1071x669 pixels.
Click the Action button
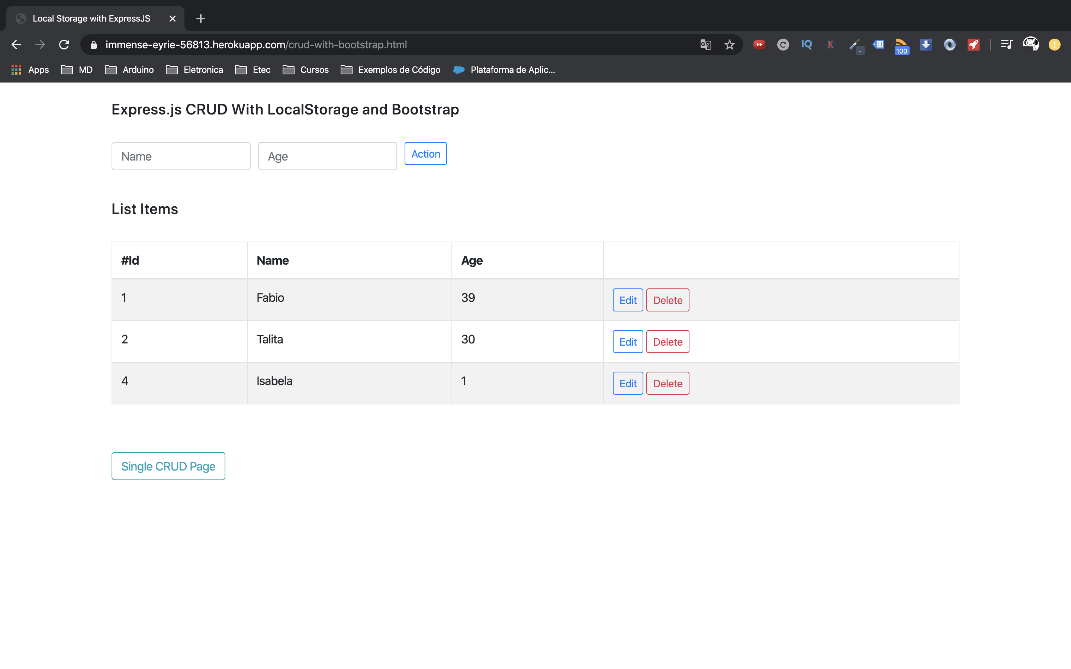coord(425,153)
